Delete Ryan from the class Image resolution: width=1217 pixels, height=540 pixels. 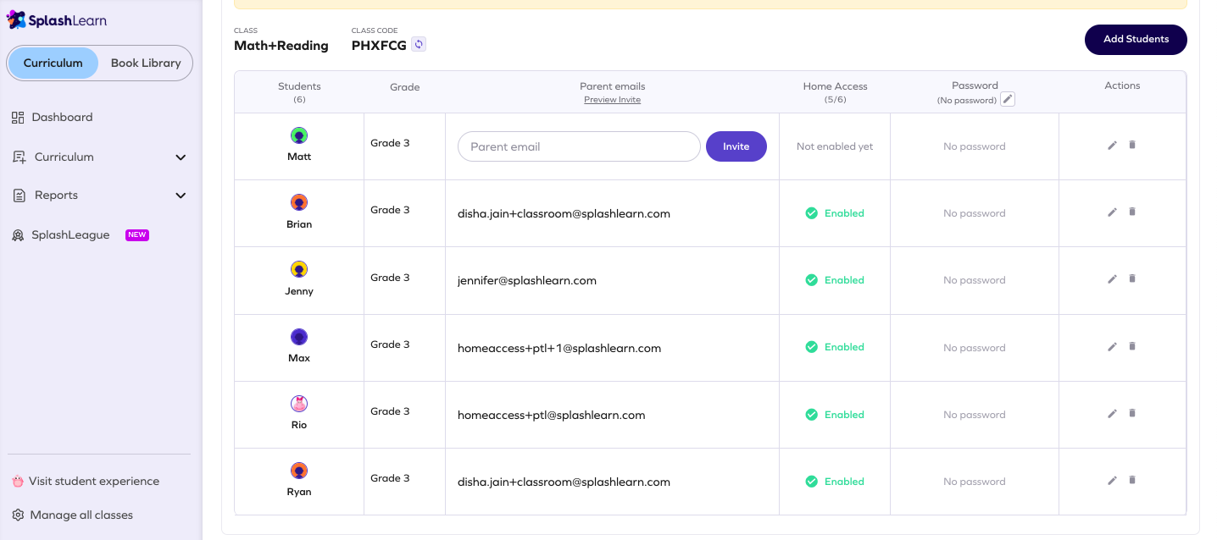[x=1132, y=480]
